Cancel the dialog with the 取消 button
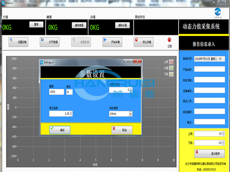This screenshot has width=230, height=172. tap(122, 130)
